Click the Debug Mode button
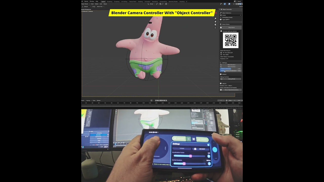Screen dimensions: 324x182 point(231,79)
